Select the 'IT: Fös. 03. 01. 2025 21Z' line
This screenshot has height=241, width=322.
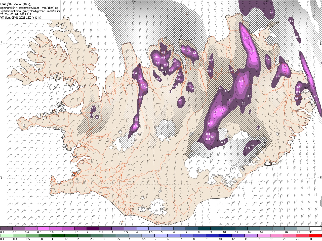(x=16, y=15)
